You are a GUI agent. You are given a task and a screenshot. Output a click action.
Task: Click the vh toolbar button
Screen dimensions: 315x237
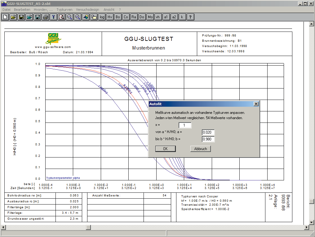pyautogui.click(x=158, y=17)
